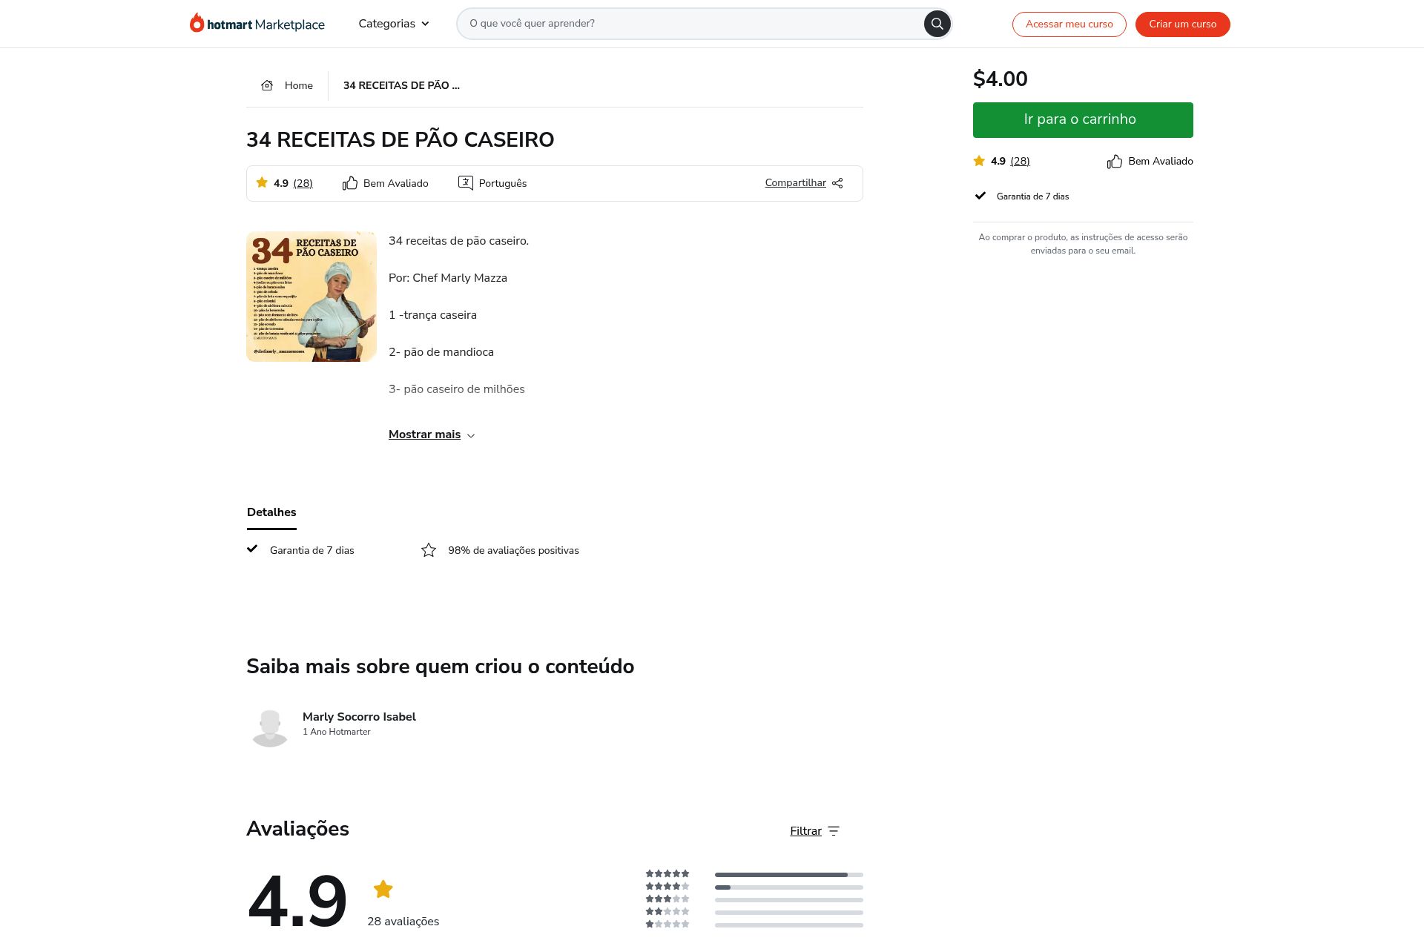Click the Acessar meu curso button
This screenshot has width=1424, height=949.
coord(1069,24)
